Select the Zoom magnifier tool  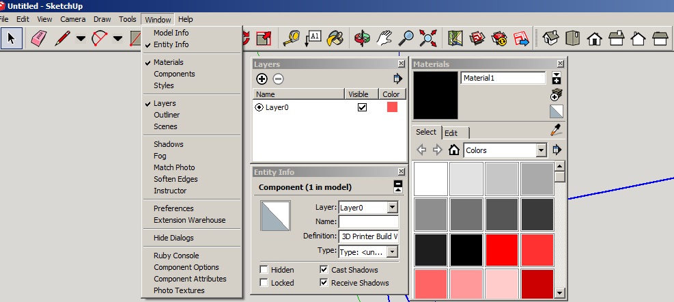406,38
